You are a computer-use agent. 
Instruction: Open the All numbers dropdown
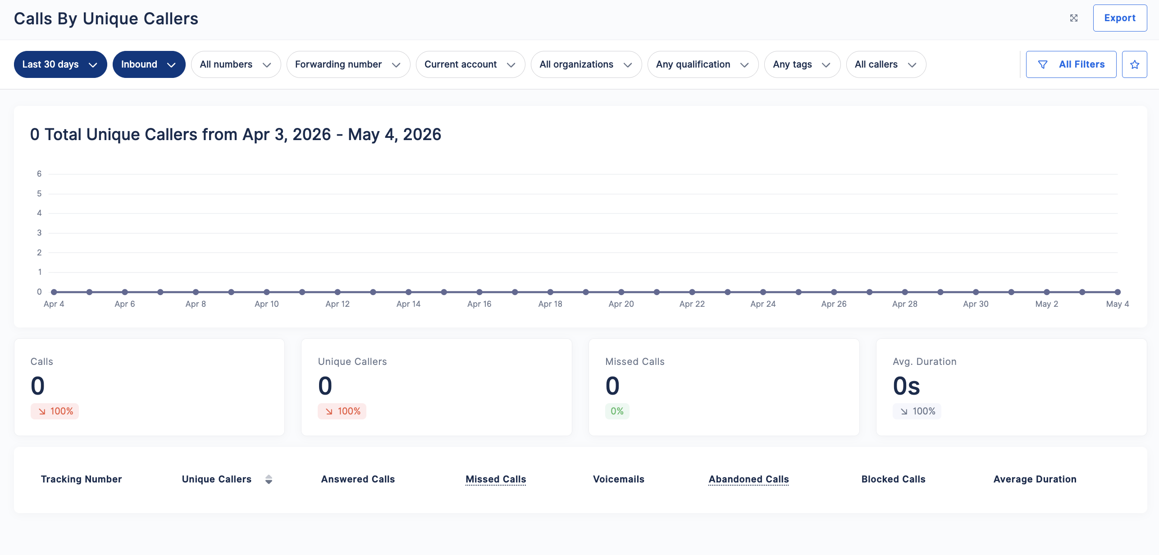click(236, 64)
